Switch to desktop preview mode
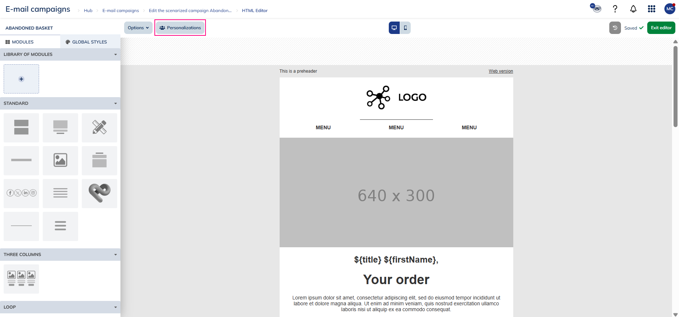The height and width of the screenshot is (317, 679). coord(394,28)
